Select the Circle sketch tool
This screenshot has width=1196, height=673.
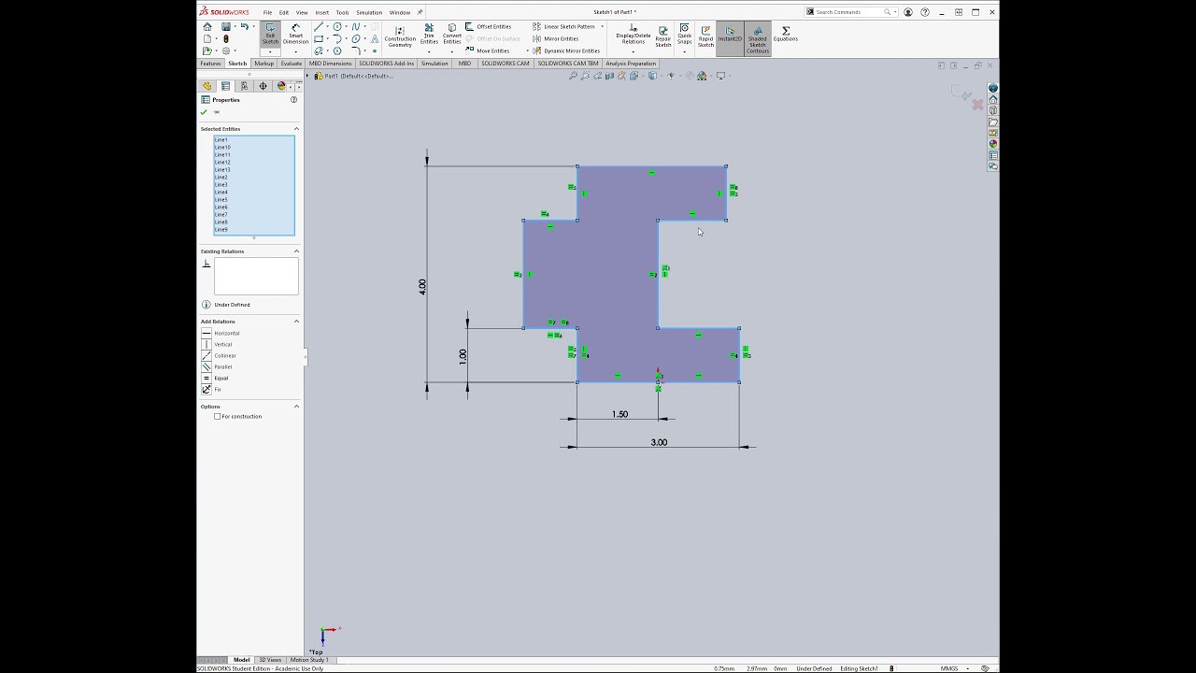coord(337,27)
